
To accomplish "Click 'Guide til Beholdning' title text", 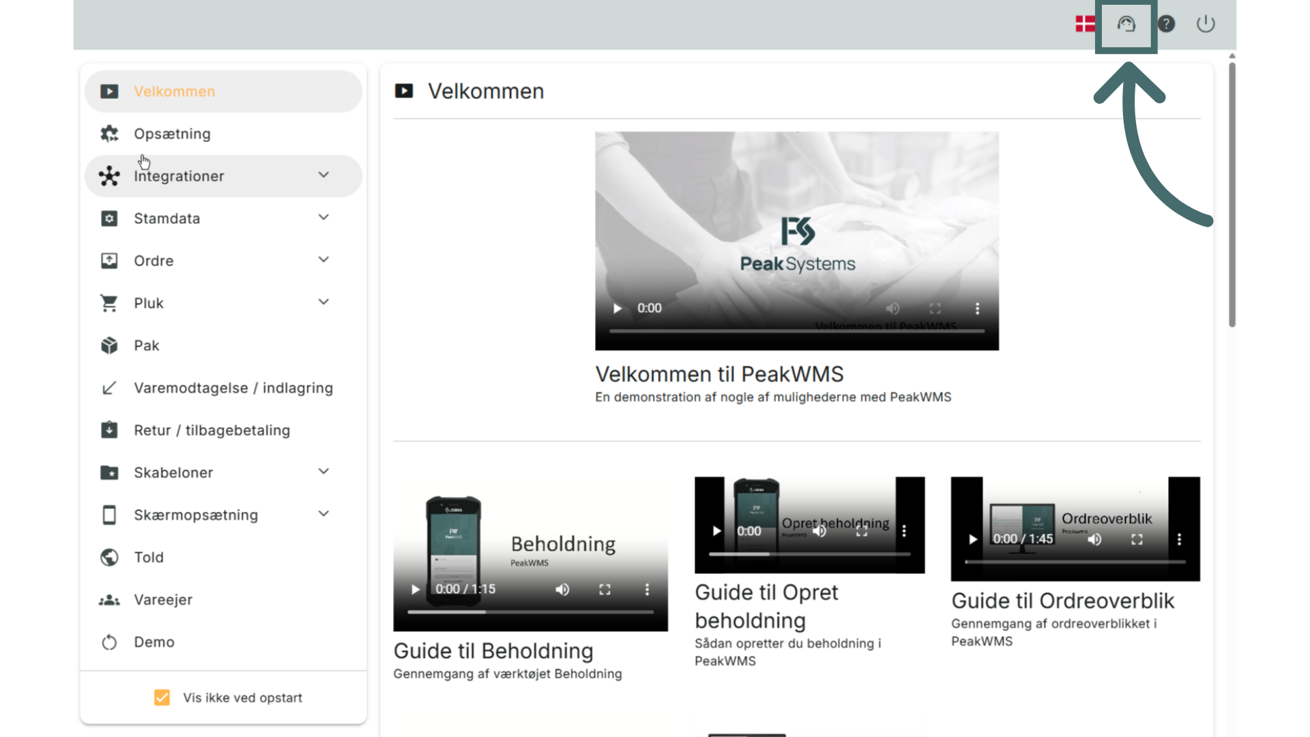I will (x=493, y=651).
